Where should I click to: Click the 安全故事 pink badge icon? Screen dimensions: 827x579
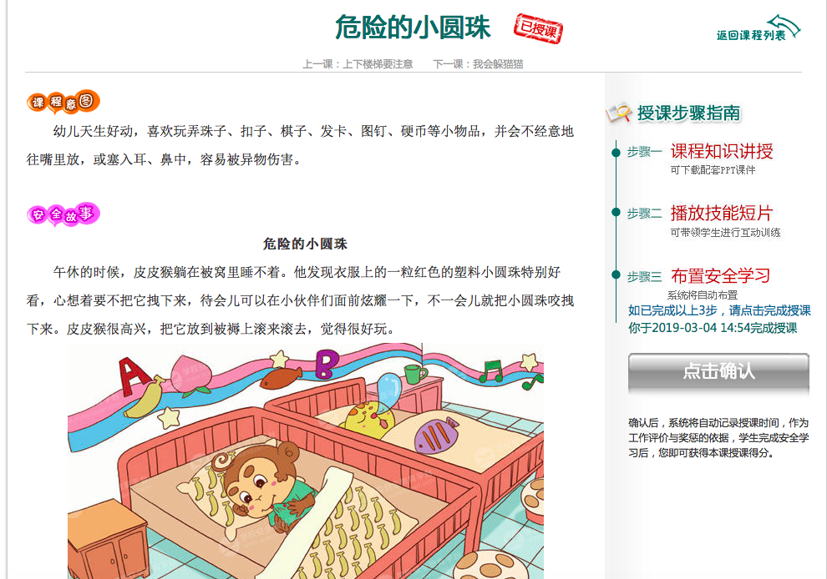pyautogui.click(x=63, y=214)
